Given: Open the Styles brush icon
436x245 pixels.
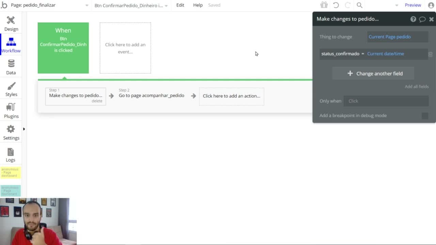Looking at the screenshot, I should pos(11,85).
